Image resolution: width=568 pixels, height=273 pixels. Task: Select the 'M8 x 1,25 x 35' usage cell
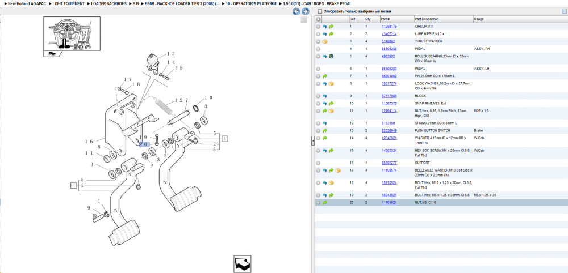(485, 195)
